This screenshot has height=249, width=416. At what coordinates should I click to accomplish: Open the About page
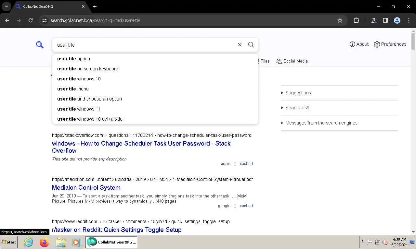(359, 44)
